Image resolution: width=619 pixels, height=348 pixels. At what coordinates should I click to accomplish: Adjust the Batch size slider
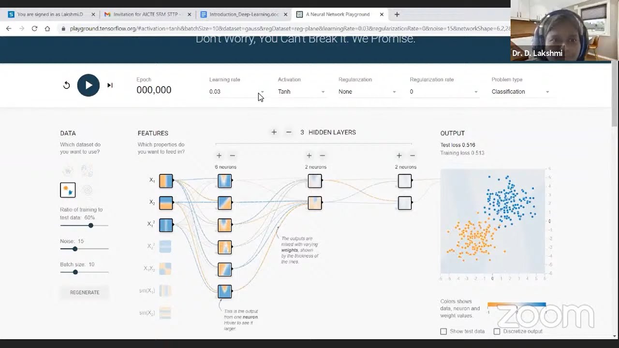[84, 272]
